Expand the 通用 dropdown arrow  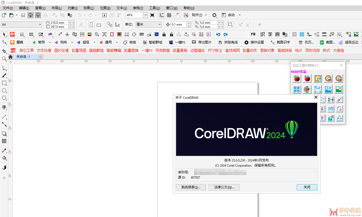coord(117,42)
